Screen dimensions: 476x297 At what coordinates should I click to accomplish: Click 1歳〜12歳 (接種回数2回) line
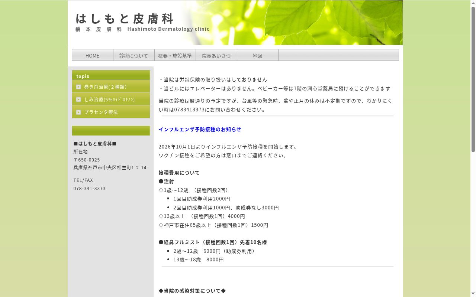tap(194, 190)
